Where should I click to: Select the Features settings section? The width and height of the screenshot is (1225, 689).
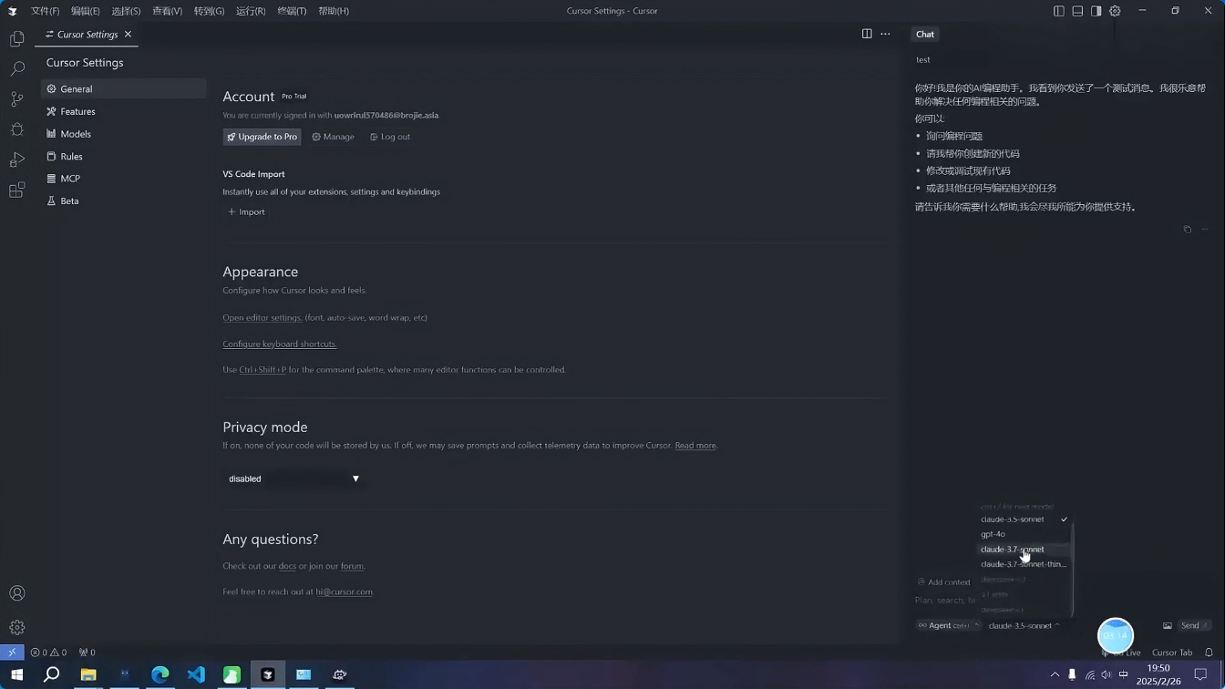pyautogui.click(x=124, y=111)
